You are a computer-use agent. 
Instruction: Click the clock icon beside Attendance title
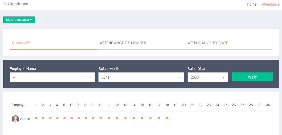point(4,4)
